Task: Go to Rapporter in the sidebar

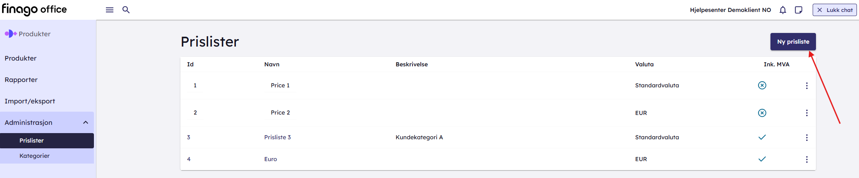Action: 21,80
